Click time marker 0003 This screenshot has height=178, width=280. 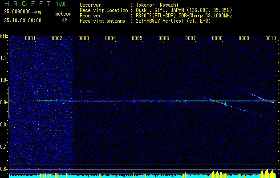pos(84,38)
